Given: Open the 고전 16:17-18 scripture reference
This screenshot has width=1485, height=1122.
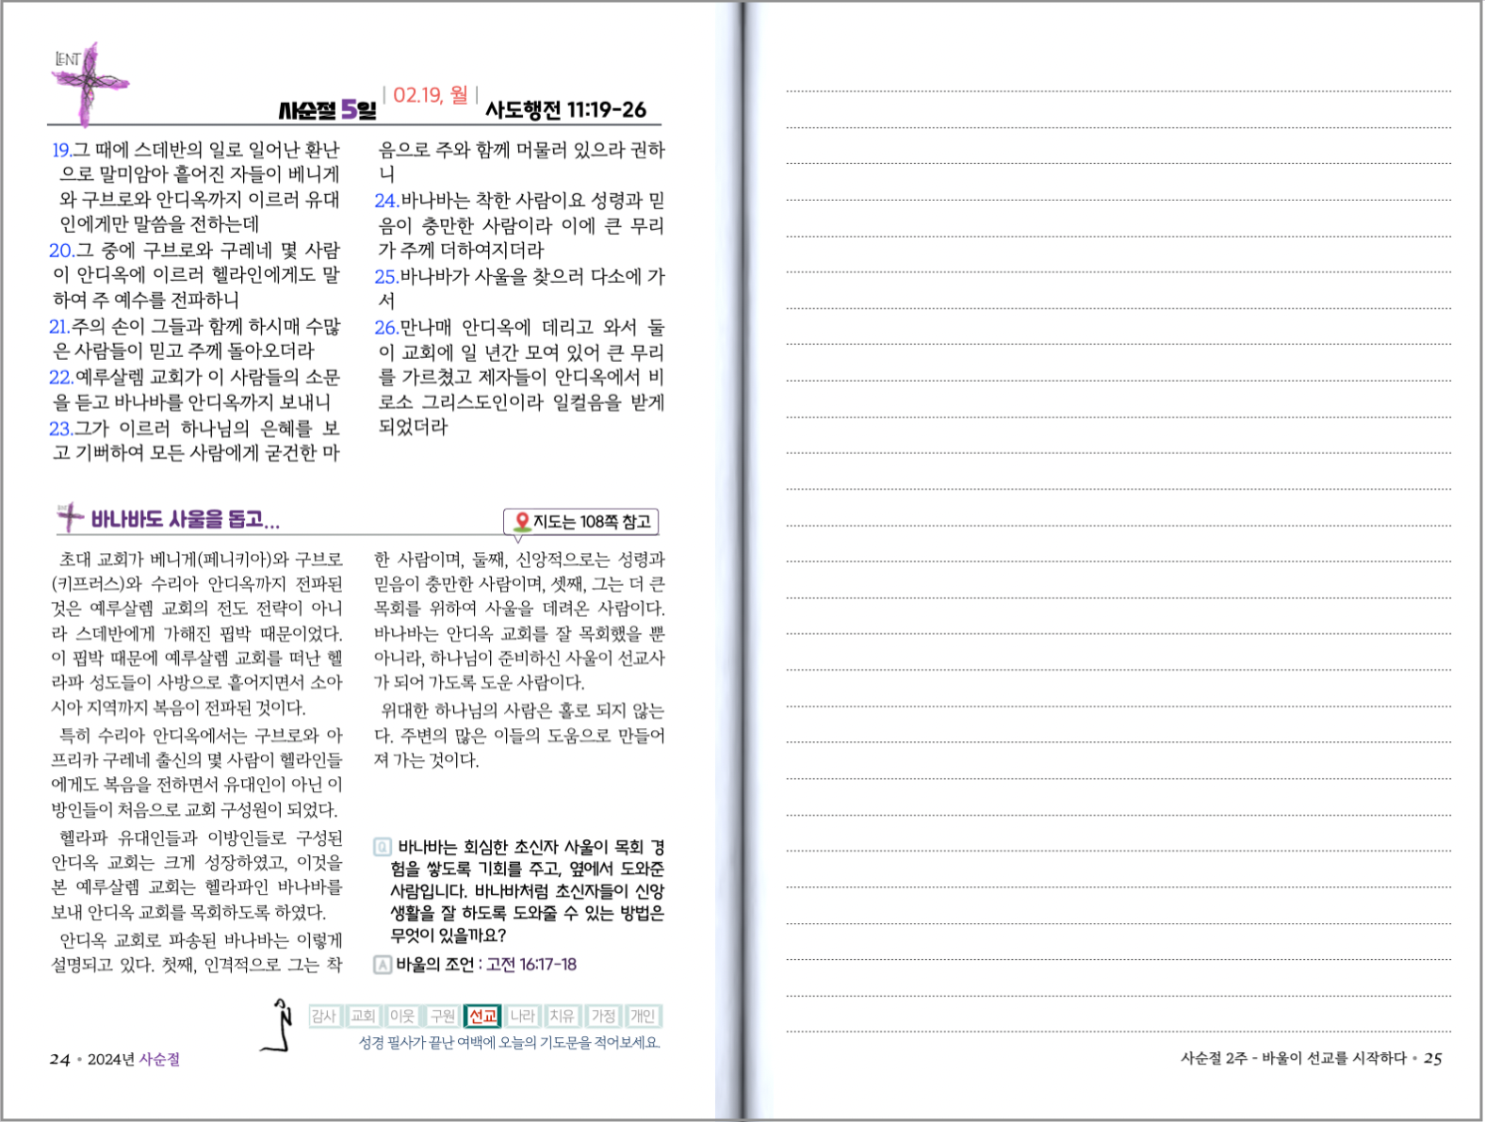Looking at the screenshot, I should point(531,964).
